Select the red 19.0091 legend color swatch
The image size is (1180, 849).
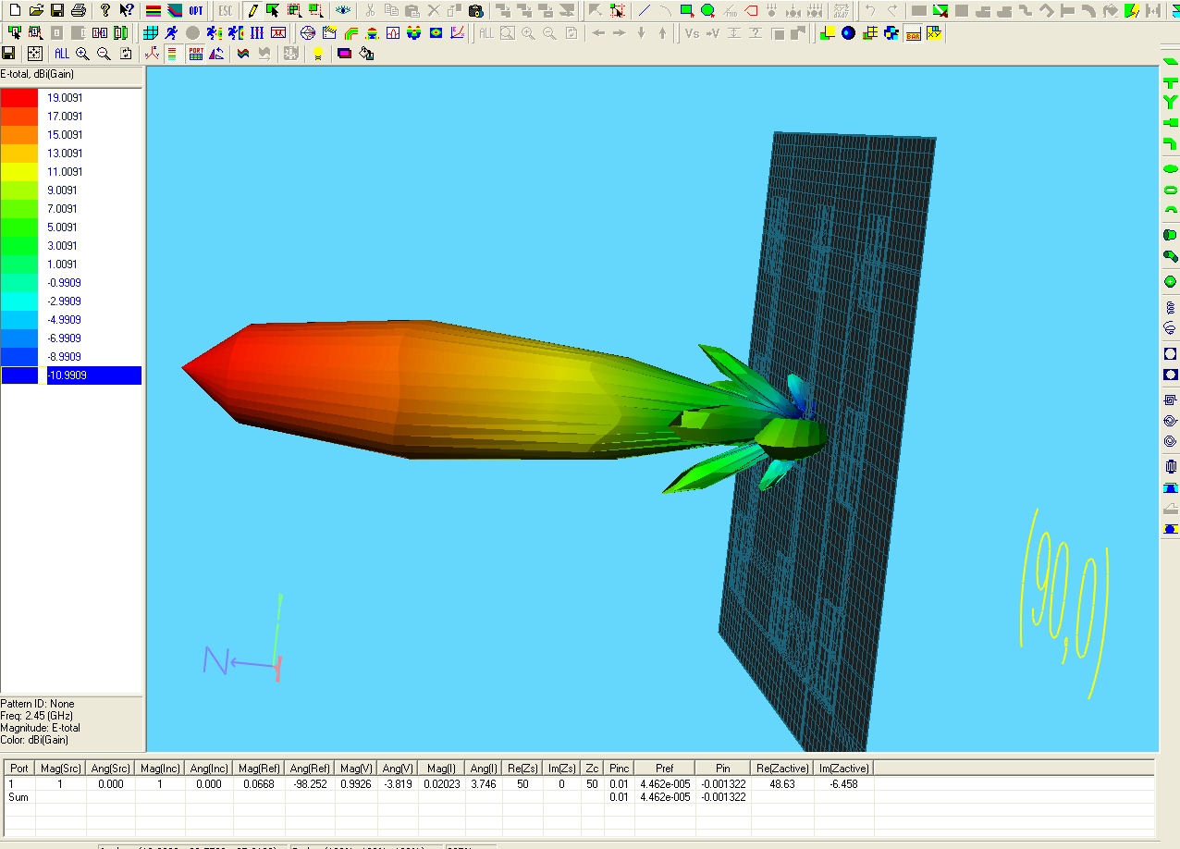pos(19,97)
